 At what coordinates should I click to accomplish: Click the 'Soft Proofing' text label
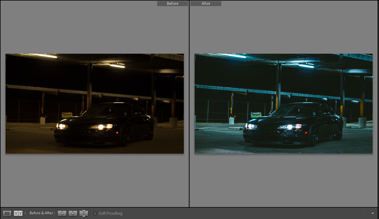[x=111, y=213]
